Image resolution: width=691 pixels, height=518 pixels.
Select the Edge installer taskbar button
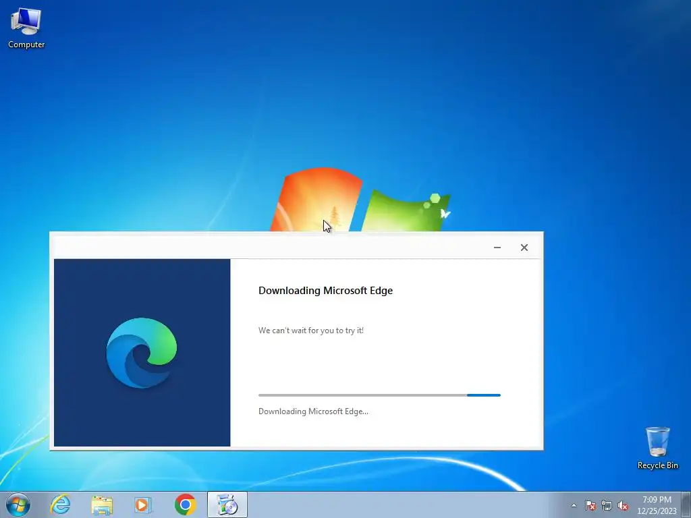[227, 505]
